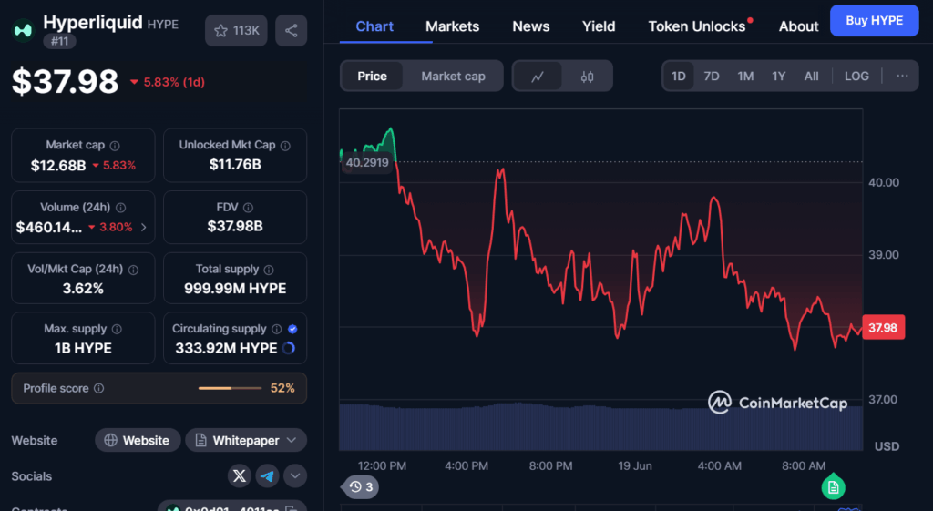Image resolution: width=933 pixels, height=511 pixels.
Task: Click the 40.2919 opening price label
Action: tap(366, 162)
